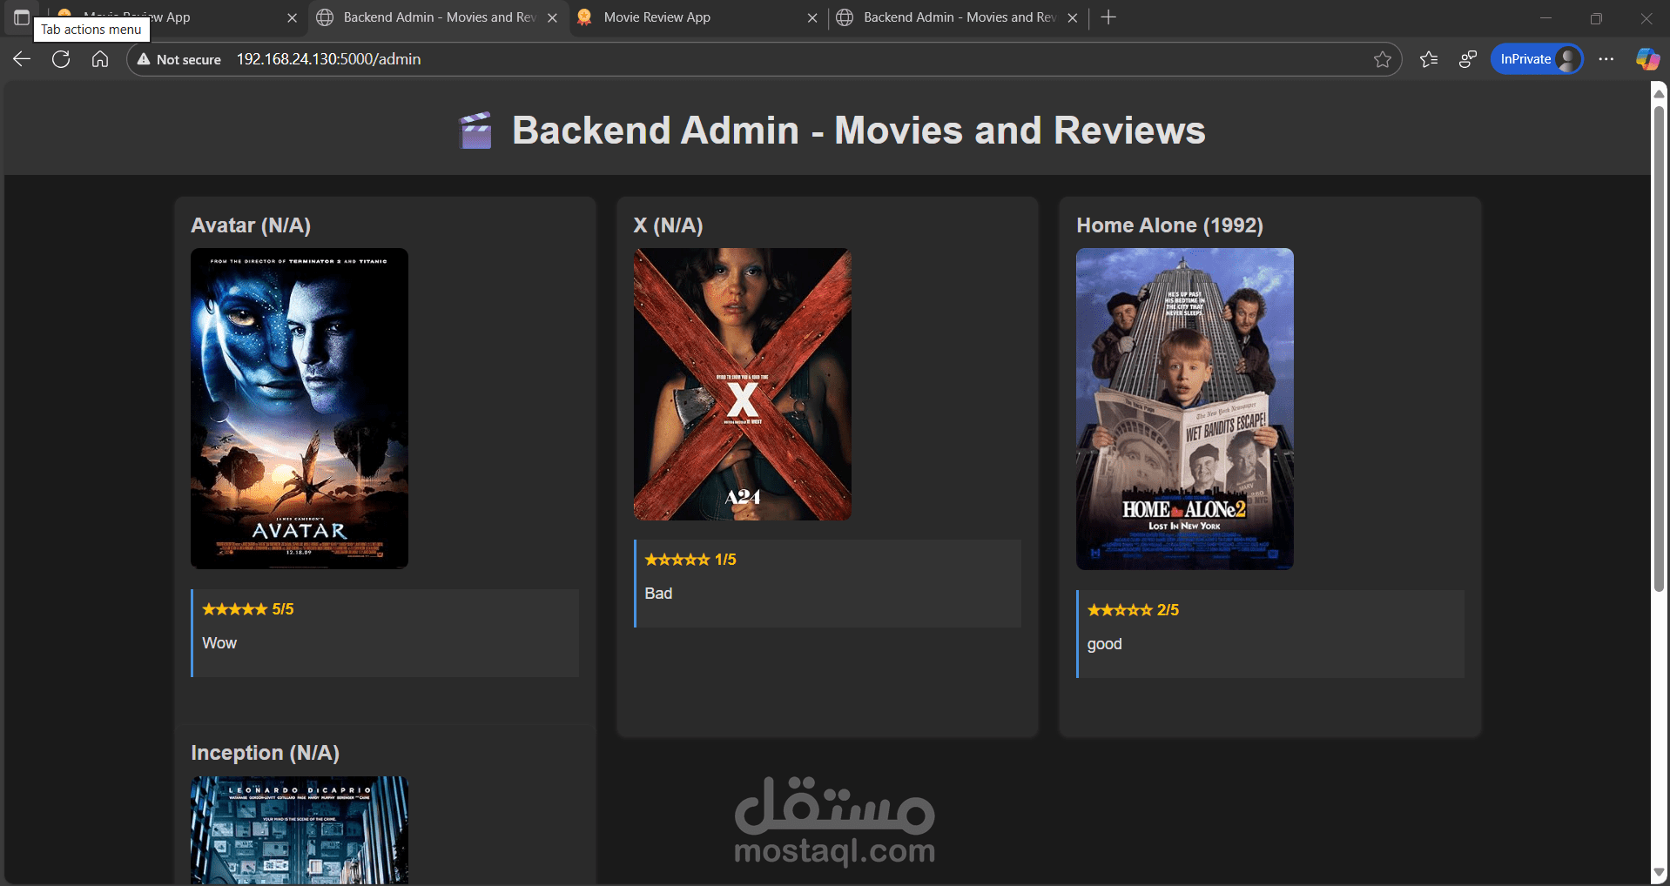Image resolution: width=1670 pixels, height=886 pixels.
Task: Click the X movie poster
Action: point(743,385)
